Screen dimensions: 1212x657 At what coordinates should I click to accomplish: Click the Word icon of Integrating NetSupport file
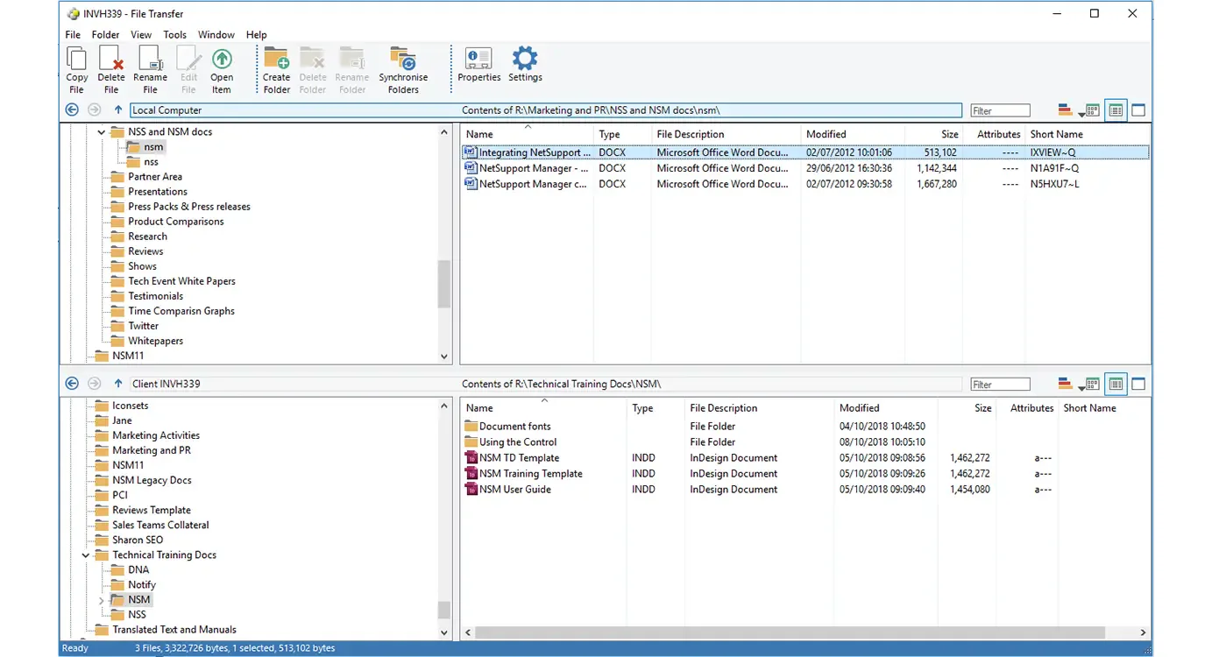pyautogui.click(x=471, y=152)
